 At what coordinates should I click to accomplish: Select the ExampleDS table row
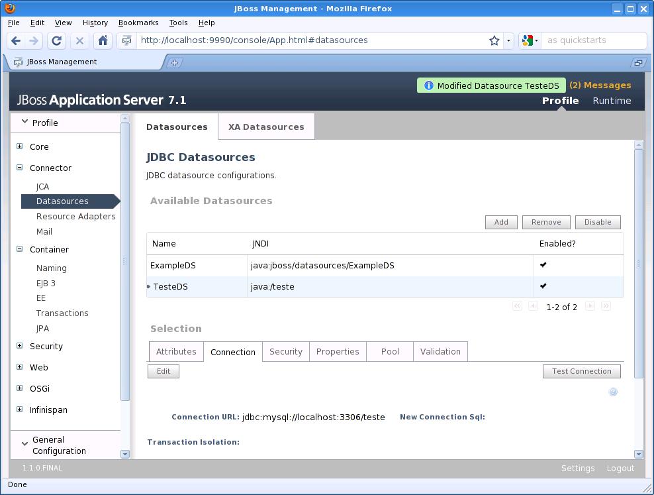[385, 266]
